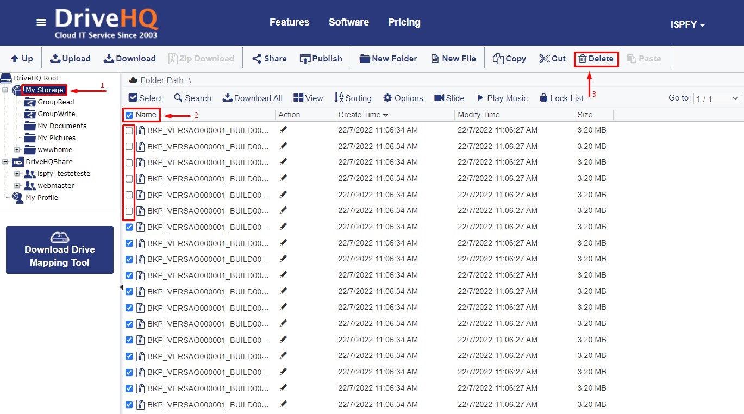Open the Software menu
The height and width of the screenshot is (414, 744).
point(349,22)
